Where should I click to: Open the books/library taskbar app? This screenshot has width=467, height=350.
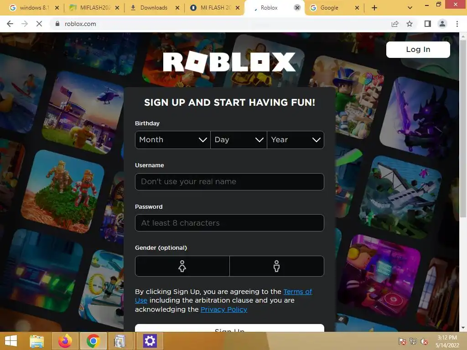click(x=120, y=341)
